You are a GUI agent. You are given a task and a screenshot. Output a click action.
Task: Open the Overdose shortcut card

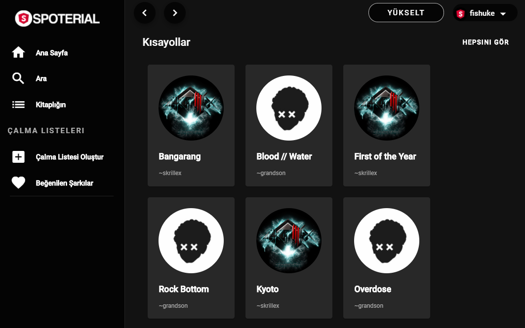[386, 257]
